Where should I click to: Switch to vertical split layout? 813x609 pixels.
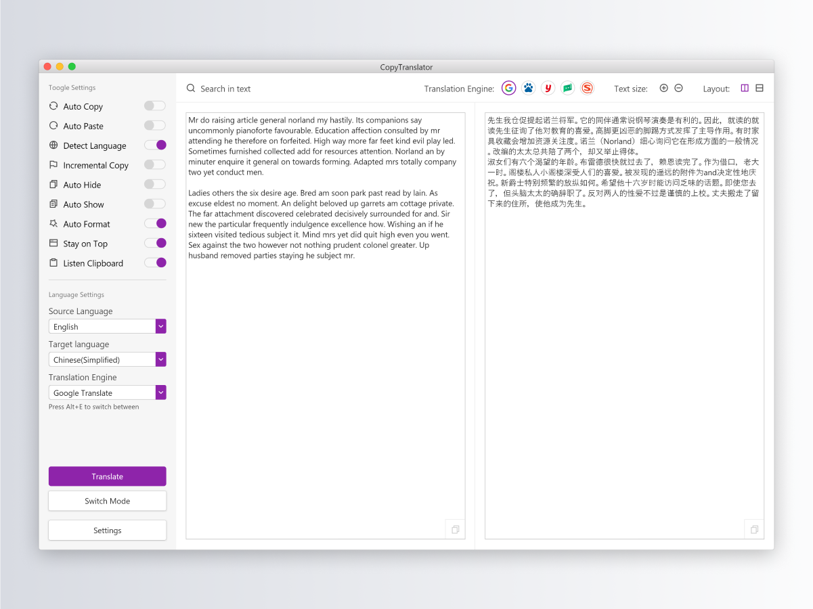click(x=745, y=88)
